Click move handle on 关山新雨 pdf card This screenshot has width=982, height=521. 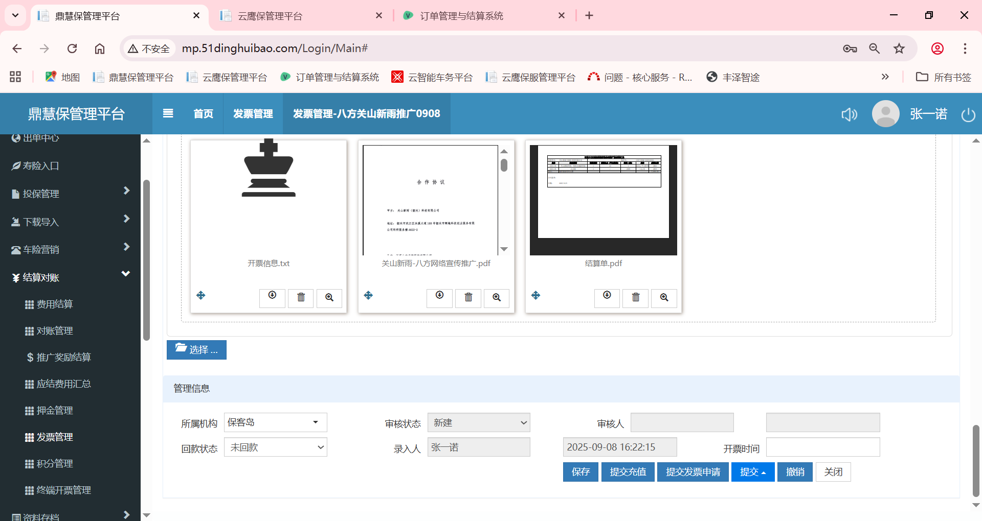pos(368,295)
